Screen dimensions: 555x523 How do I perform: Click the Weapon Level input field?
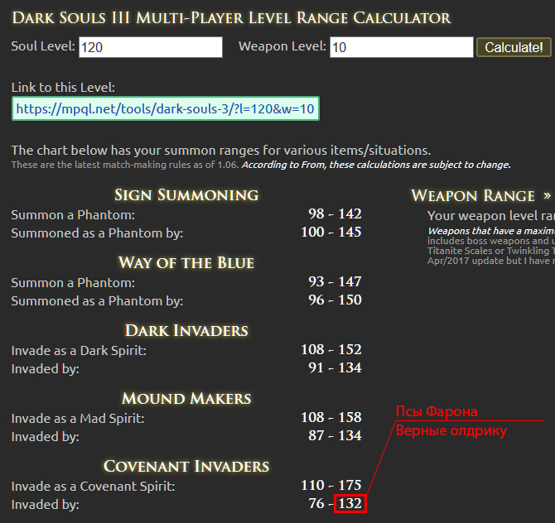point(402,47)
